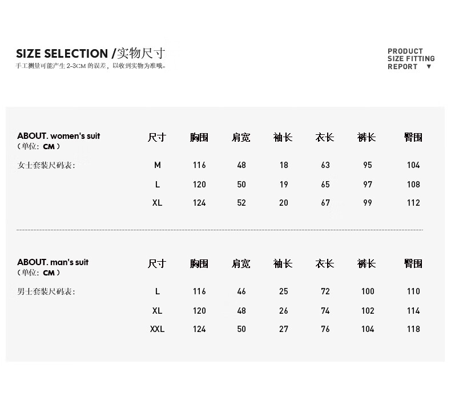Viewport: 451px width, 400px height.
Task: Click the measurement error note under heading
Action: point(91,66)
